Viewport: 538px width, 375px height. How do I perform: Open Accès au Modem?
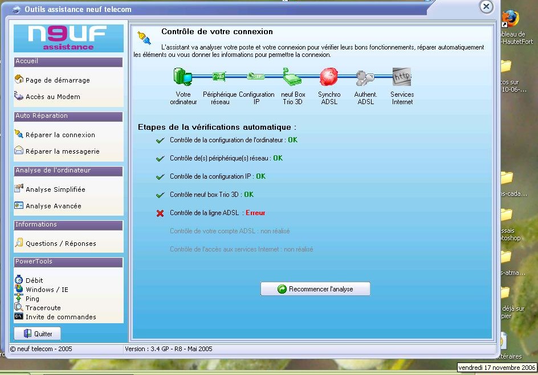click(53, 97)
